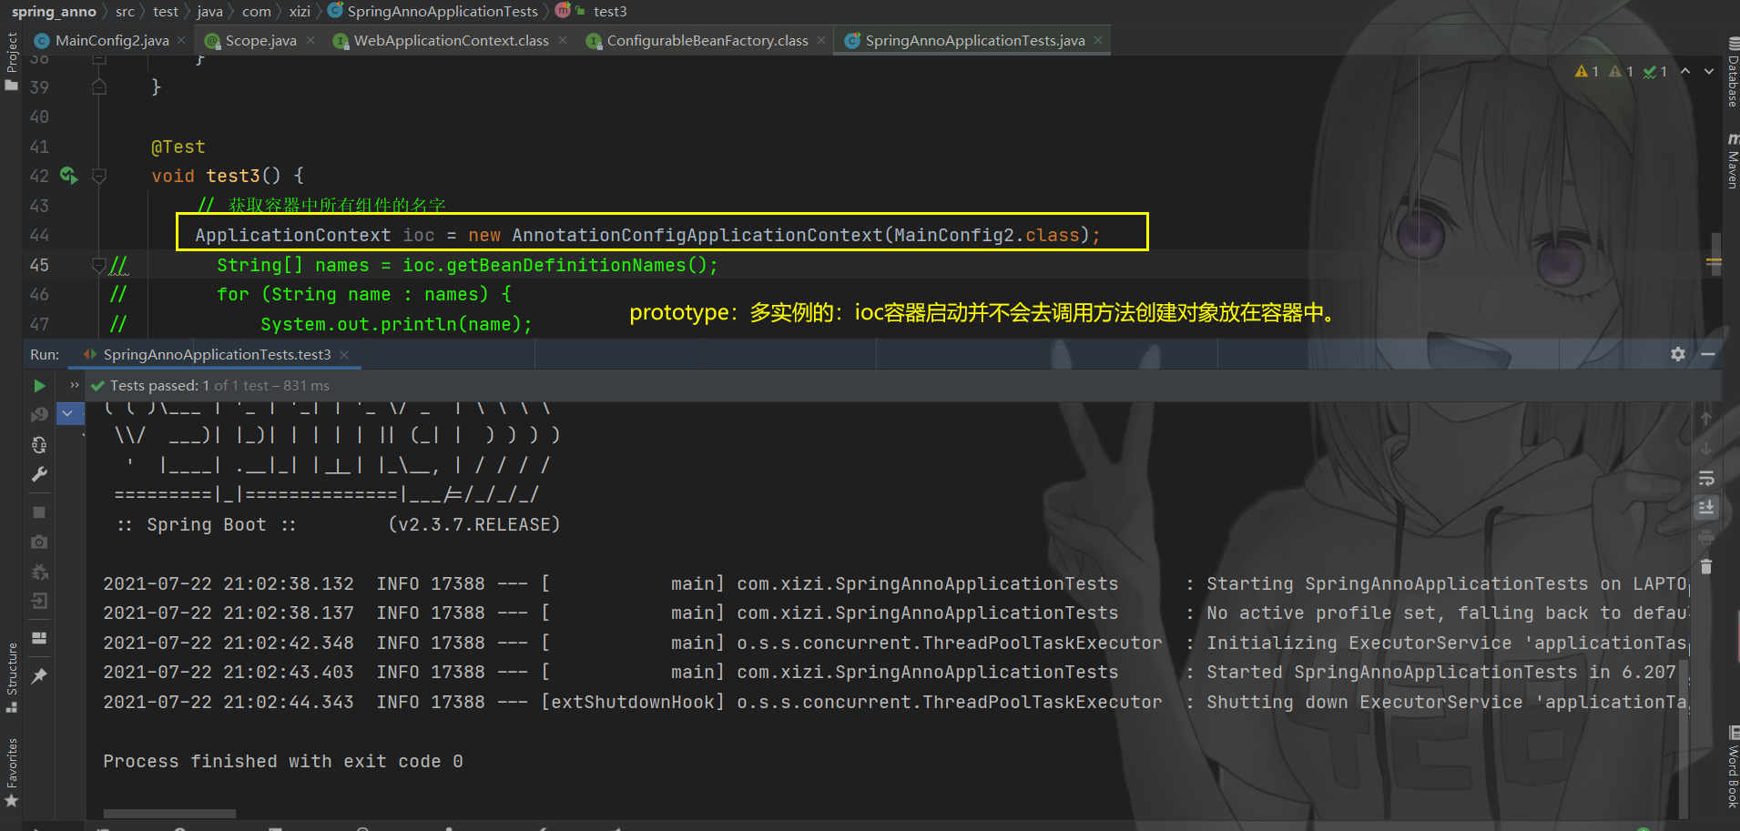Viewport: 1740px width, 831px height.
Task: Click the yellow warning stripe marker
Action: [1714, 262]
